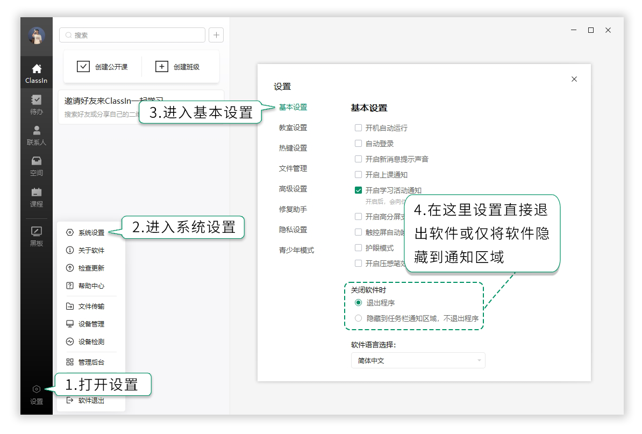Open the 隐私设置 tab
Viewport: 642px width, 434px height.
pos(293,230)
